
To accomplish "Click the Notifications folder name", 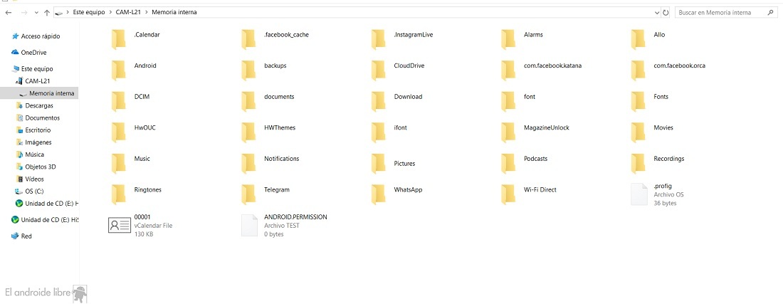I will click(x=282, y=159).
